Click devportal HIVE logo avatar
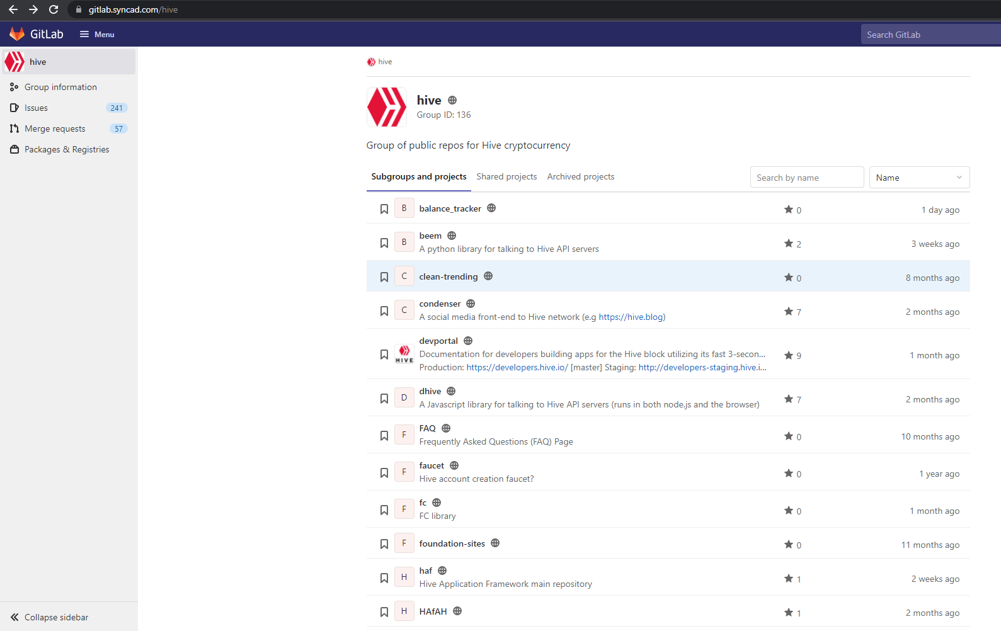Image resolution: width=1001 pixels, height=631 pixels. [404, 354]
